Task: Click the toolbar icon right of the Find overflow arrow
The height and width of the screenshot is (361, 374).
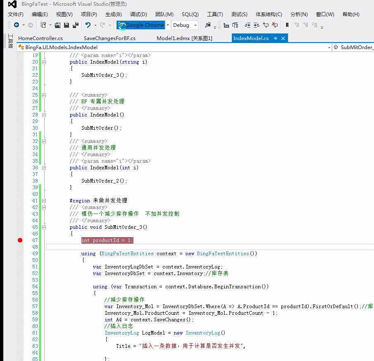Action: [226, 25]
